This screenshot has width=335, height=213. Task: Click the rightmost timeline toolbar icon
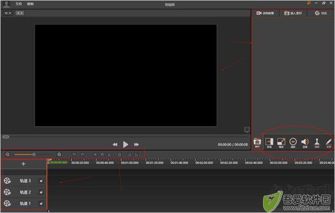(136, 155)
